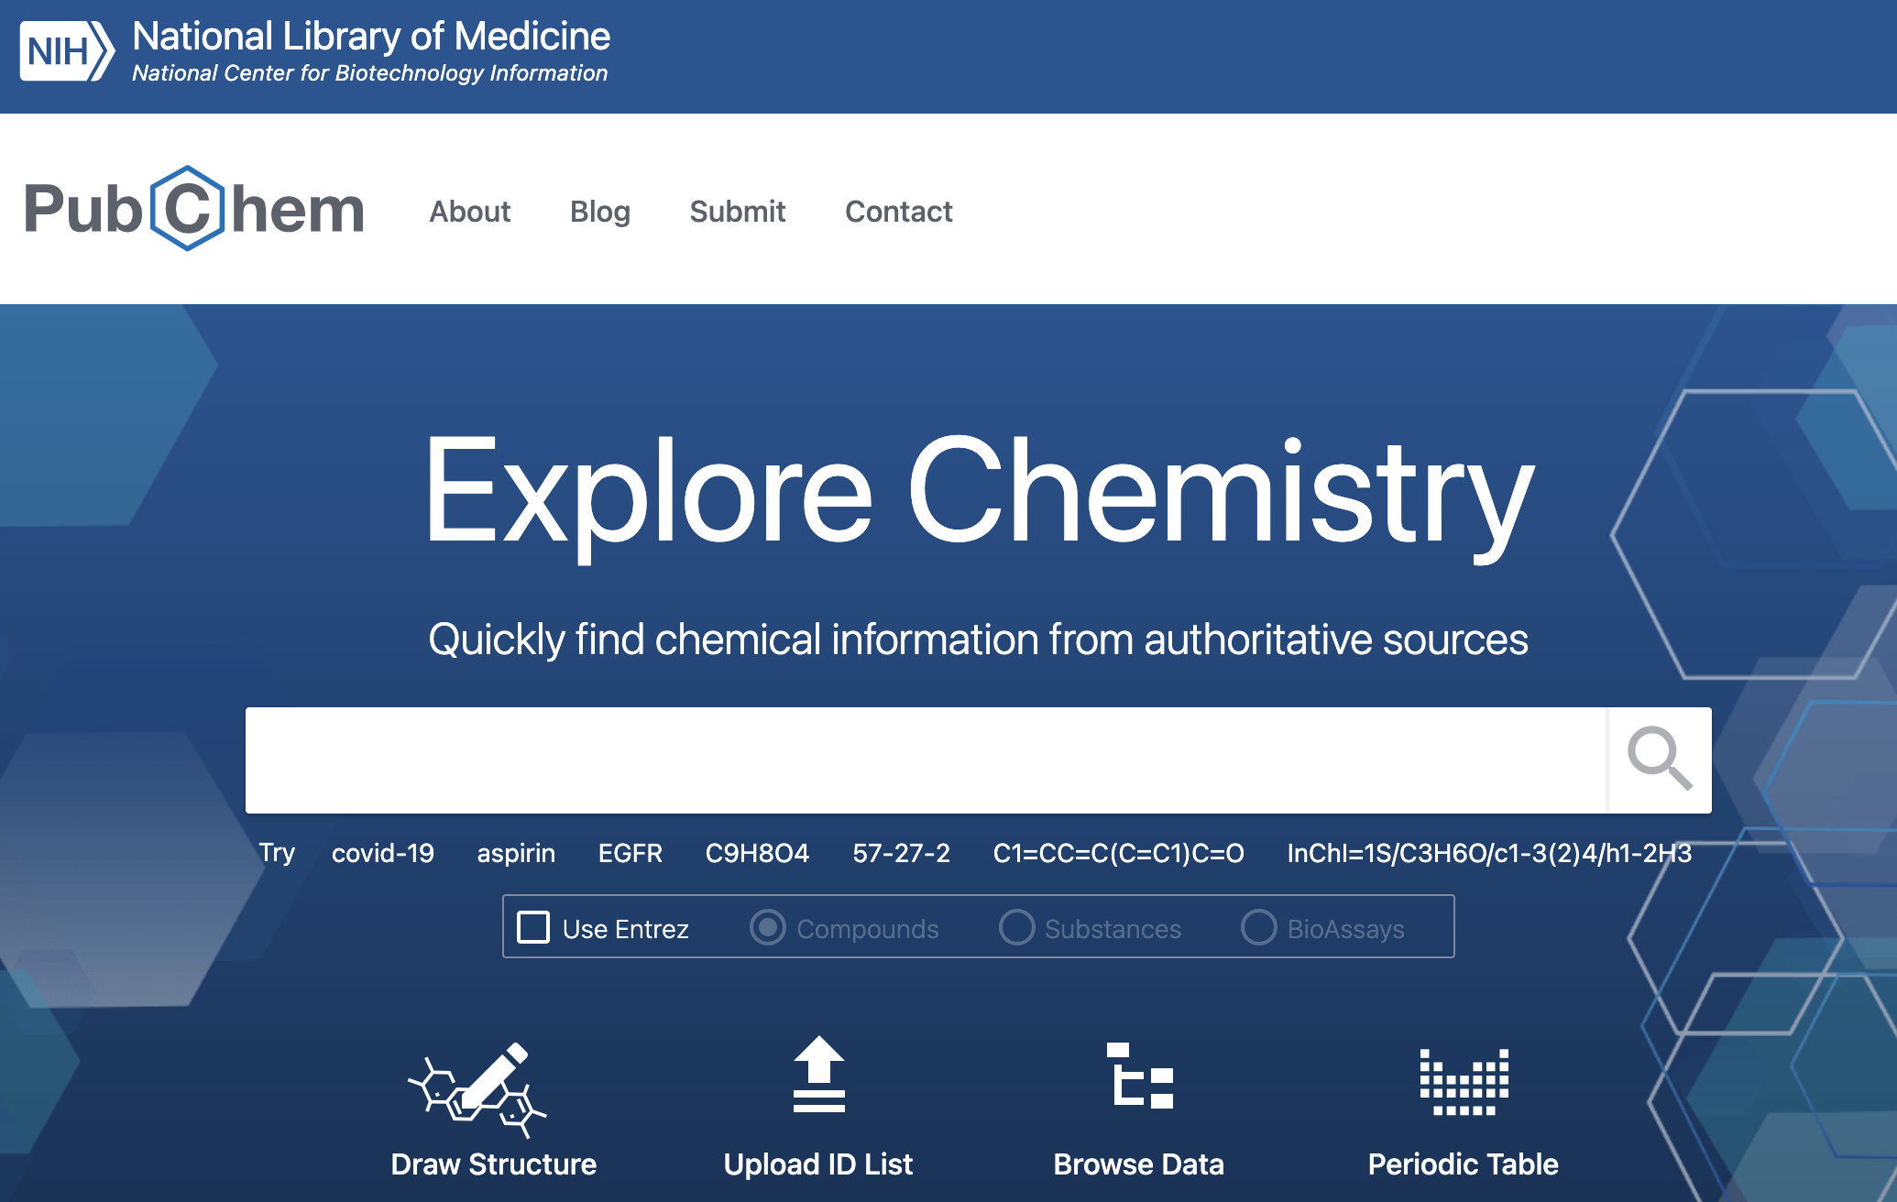Open the Submit navigation link
Viewport: 1897px width, 1202px height.
tap(738, 212)
